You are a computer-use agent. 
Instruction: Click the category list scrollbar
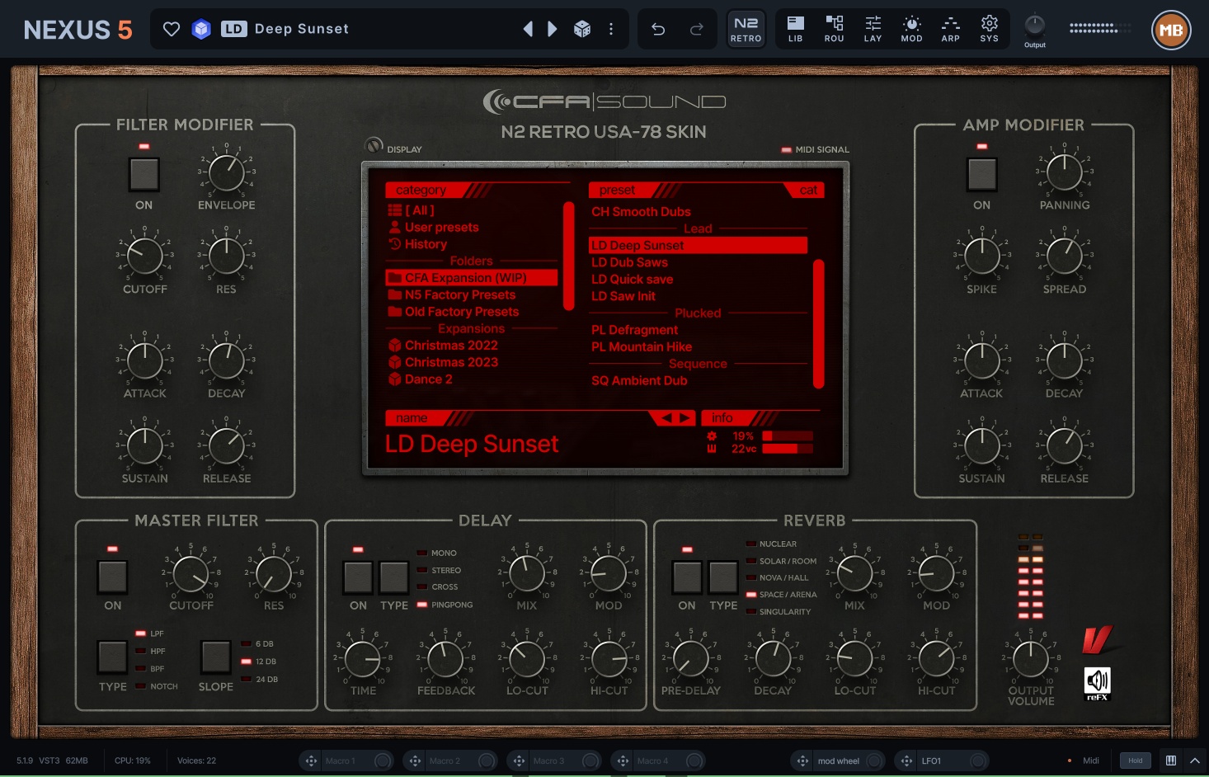pos(568,256)
